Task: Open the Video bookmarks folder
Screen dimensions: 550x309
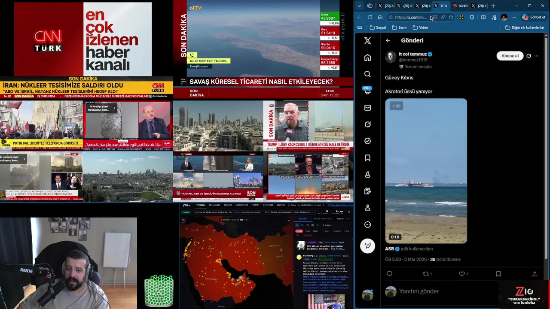Action: pyautogui.click(x=420, y=27)
